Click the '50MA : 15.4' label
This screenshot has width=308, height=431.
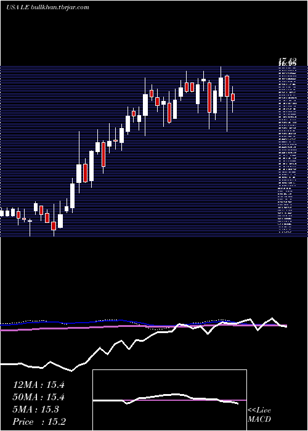pyautogui.click(x=38, y=397)
